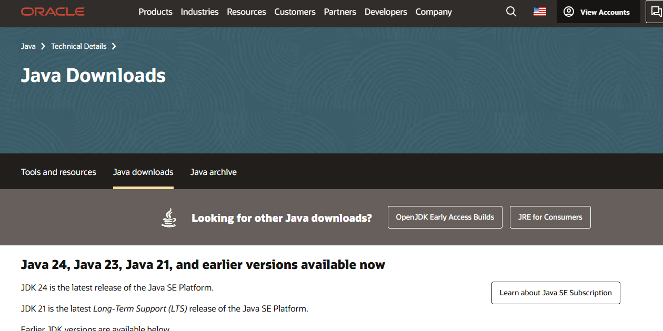Switch to the Java archive tab
This screenshot has width=663, height=331.
[x=213, y=172]
